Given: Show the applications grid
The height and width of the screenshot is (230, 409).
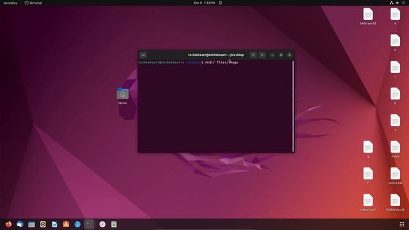Looking at the screenshot, I should coord(402,224).
